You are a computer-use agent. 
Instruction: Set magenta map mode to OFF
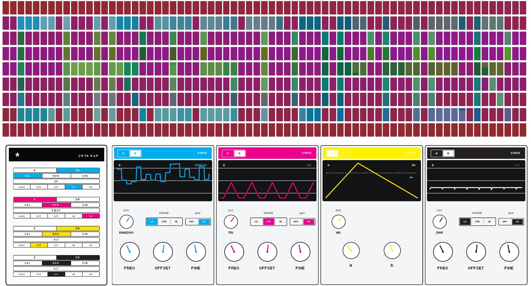(56, 216)
